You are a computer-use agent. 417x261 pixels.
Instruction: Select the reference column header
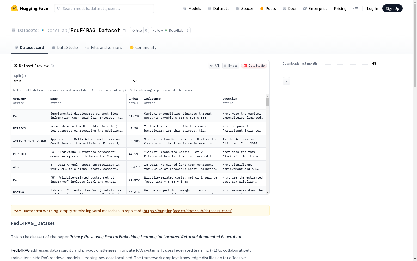click(x=181, y=102)
